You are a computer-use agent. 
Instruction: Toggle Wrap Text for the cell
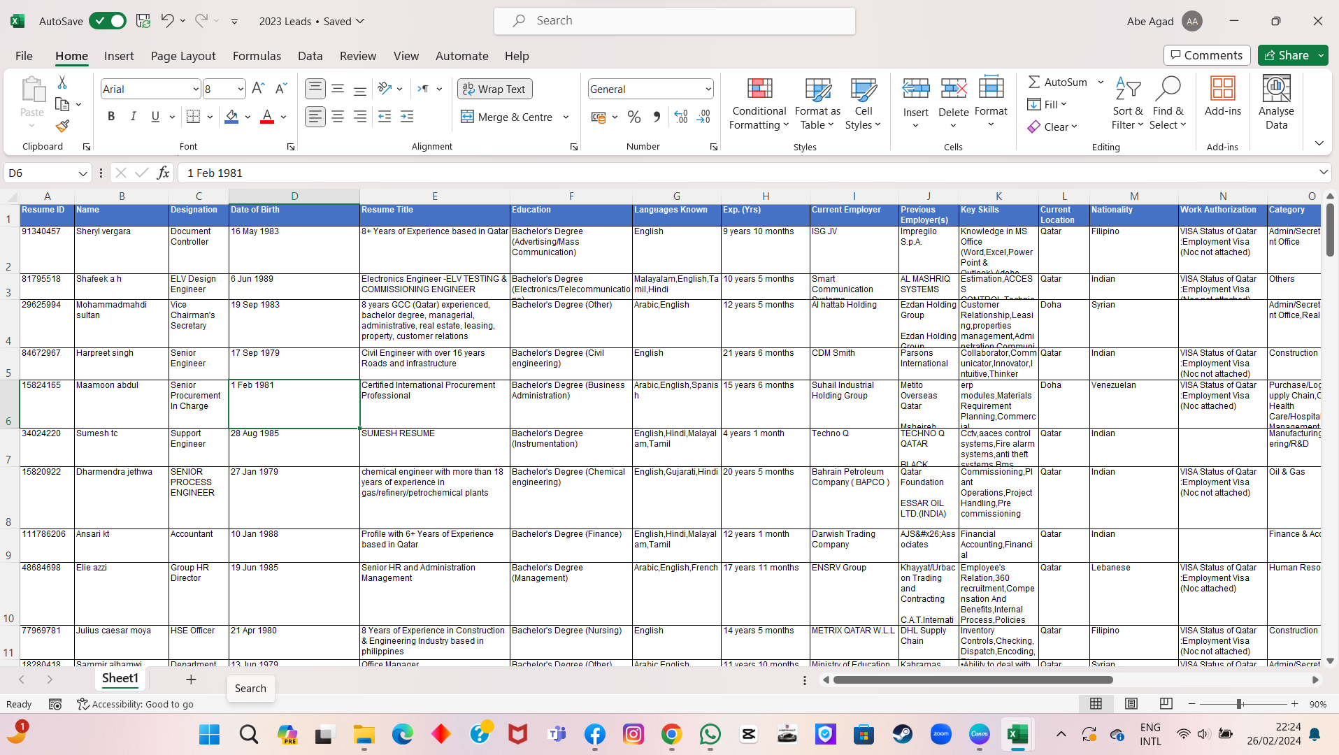[x=495, y=89]
